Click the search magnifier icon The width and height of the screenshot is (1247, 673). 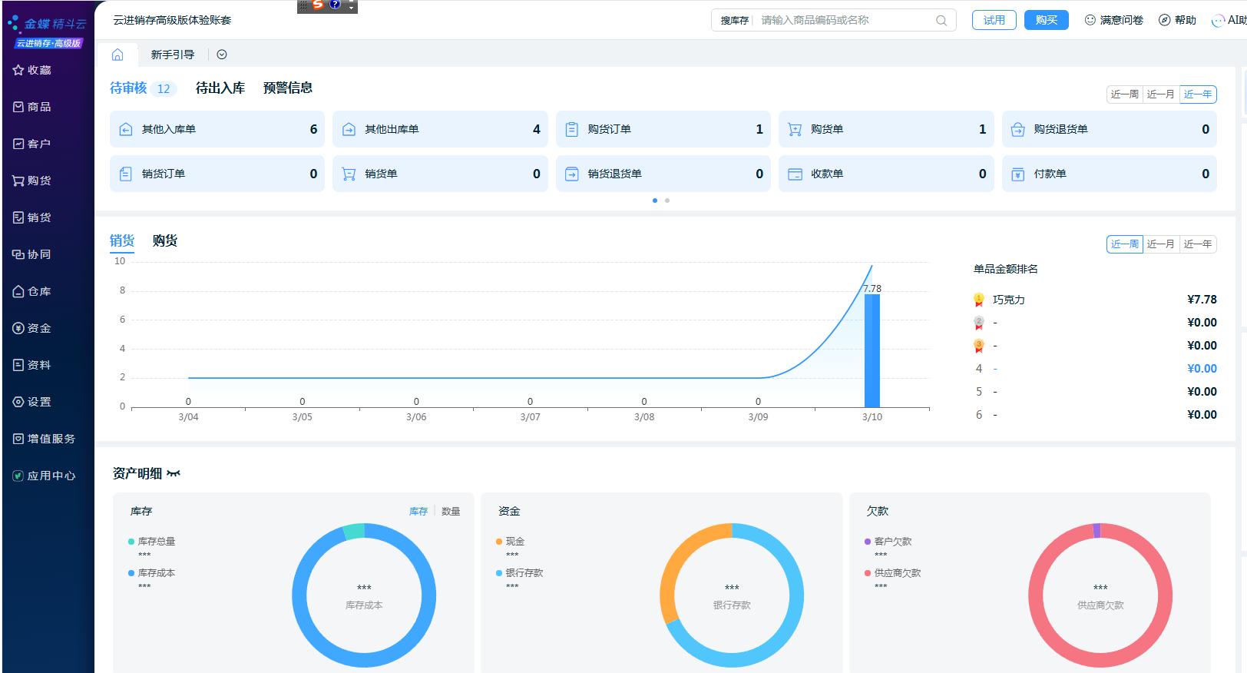941,21
